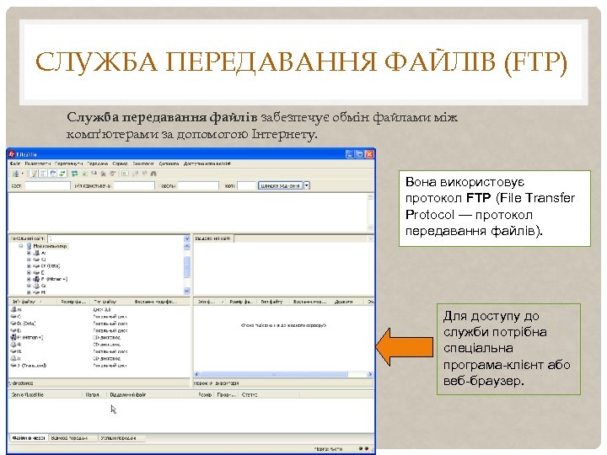
Task: Click the Port input field
Action: pos(246,185)
